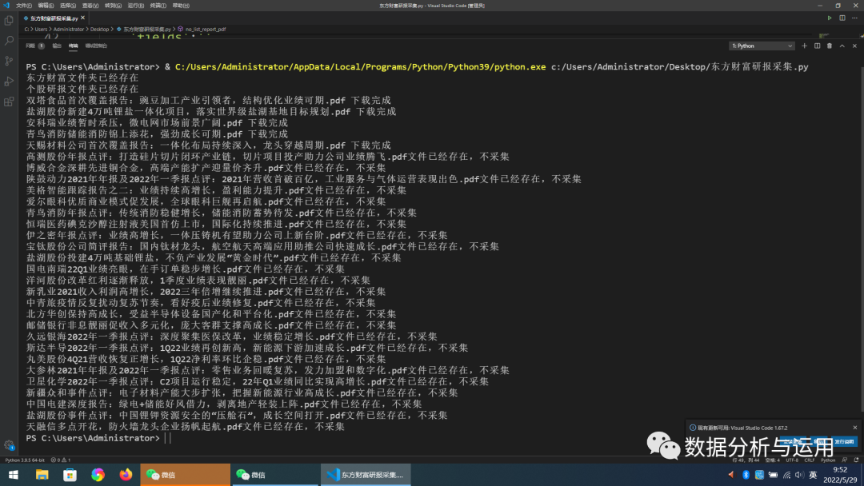864x486 pixels.
Task: Switch to the 调试控制台 panel tab
Action: (x=96, y=46)
